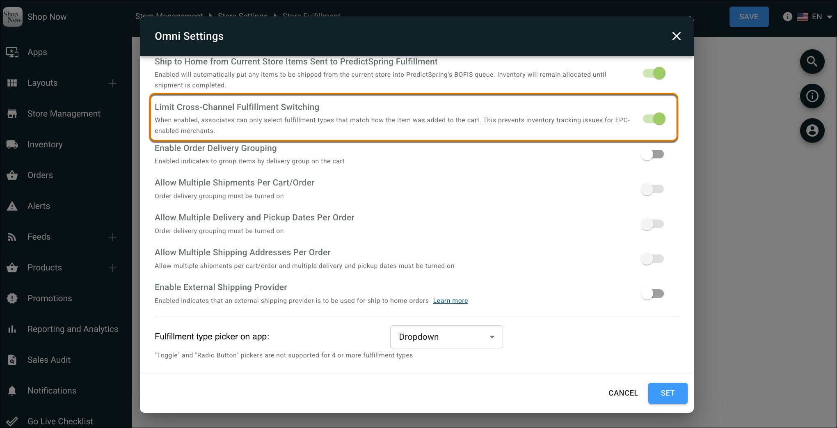Open Sales Audit sidebar item
Viewport: 837px width, 428px height.
(x=49, y=360)
